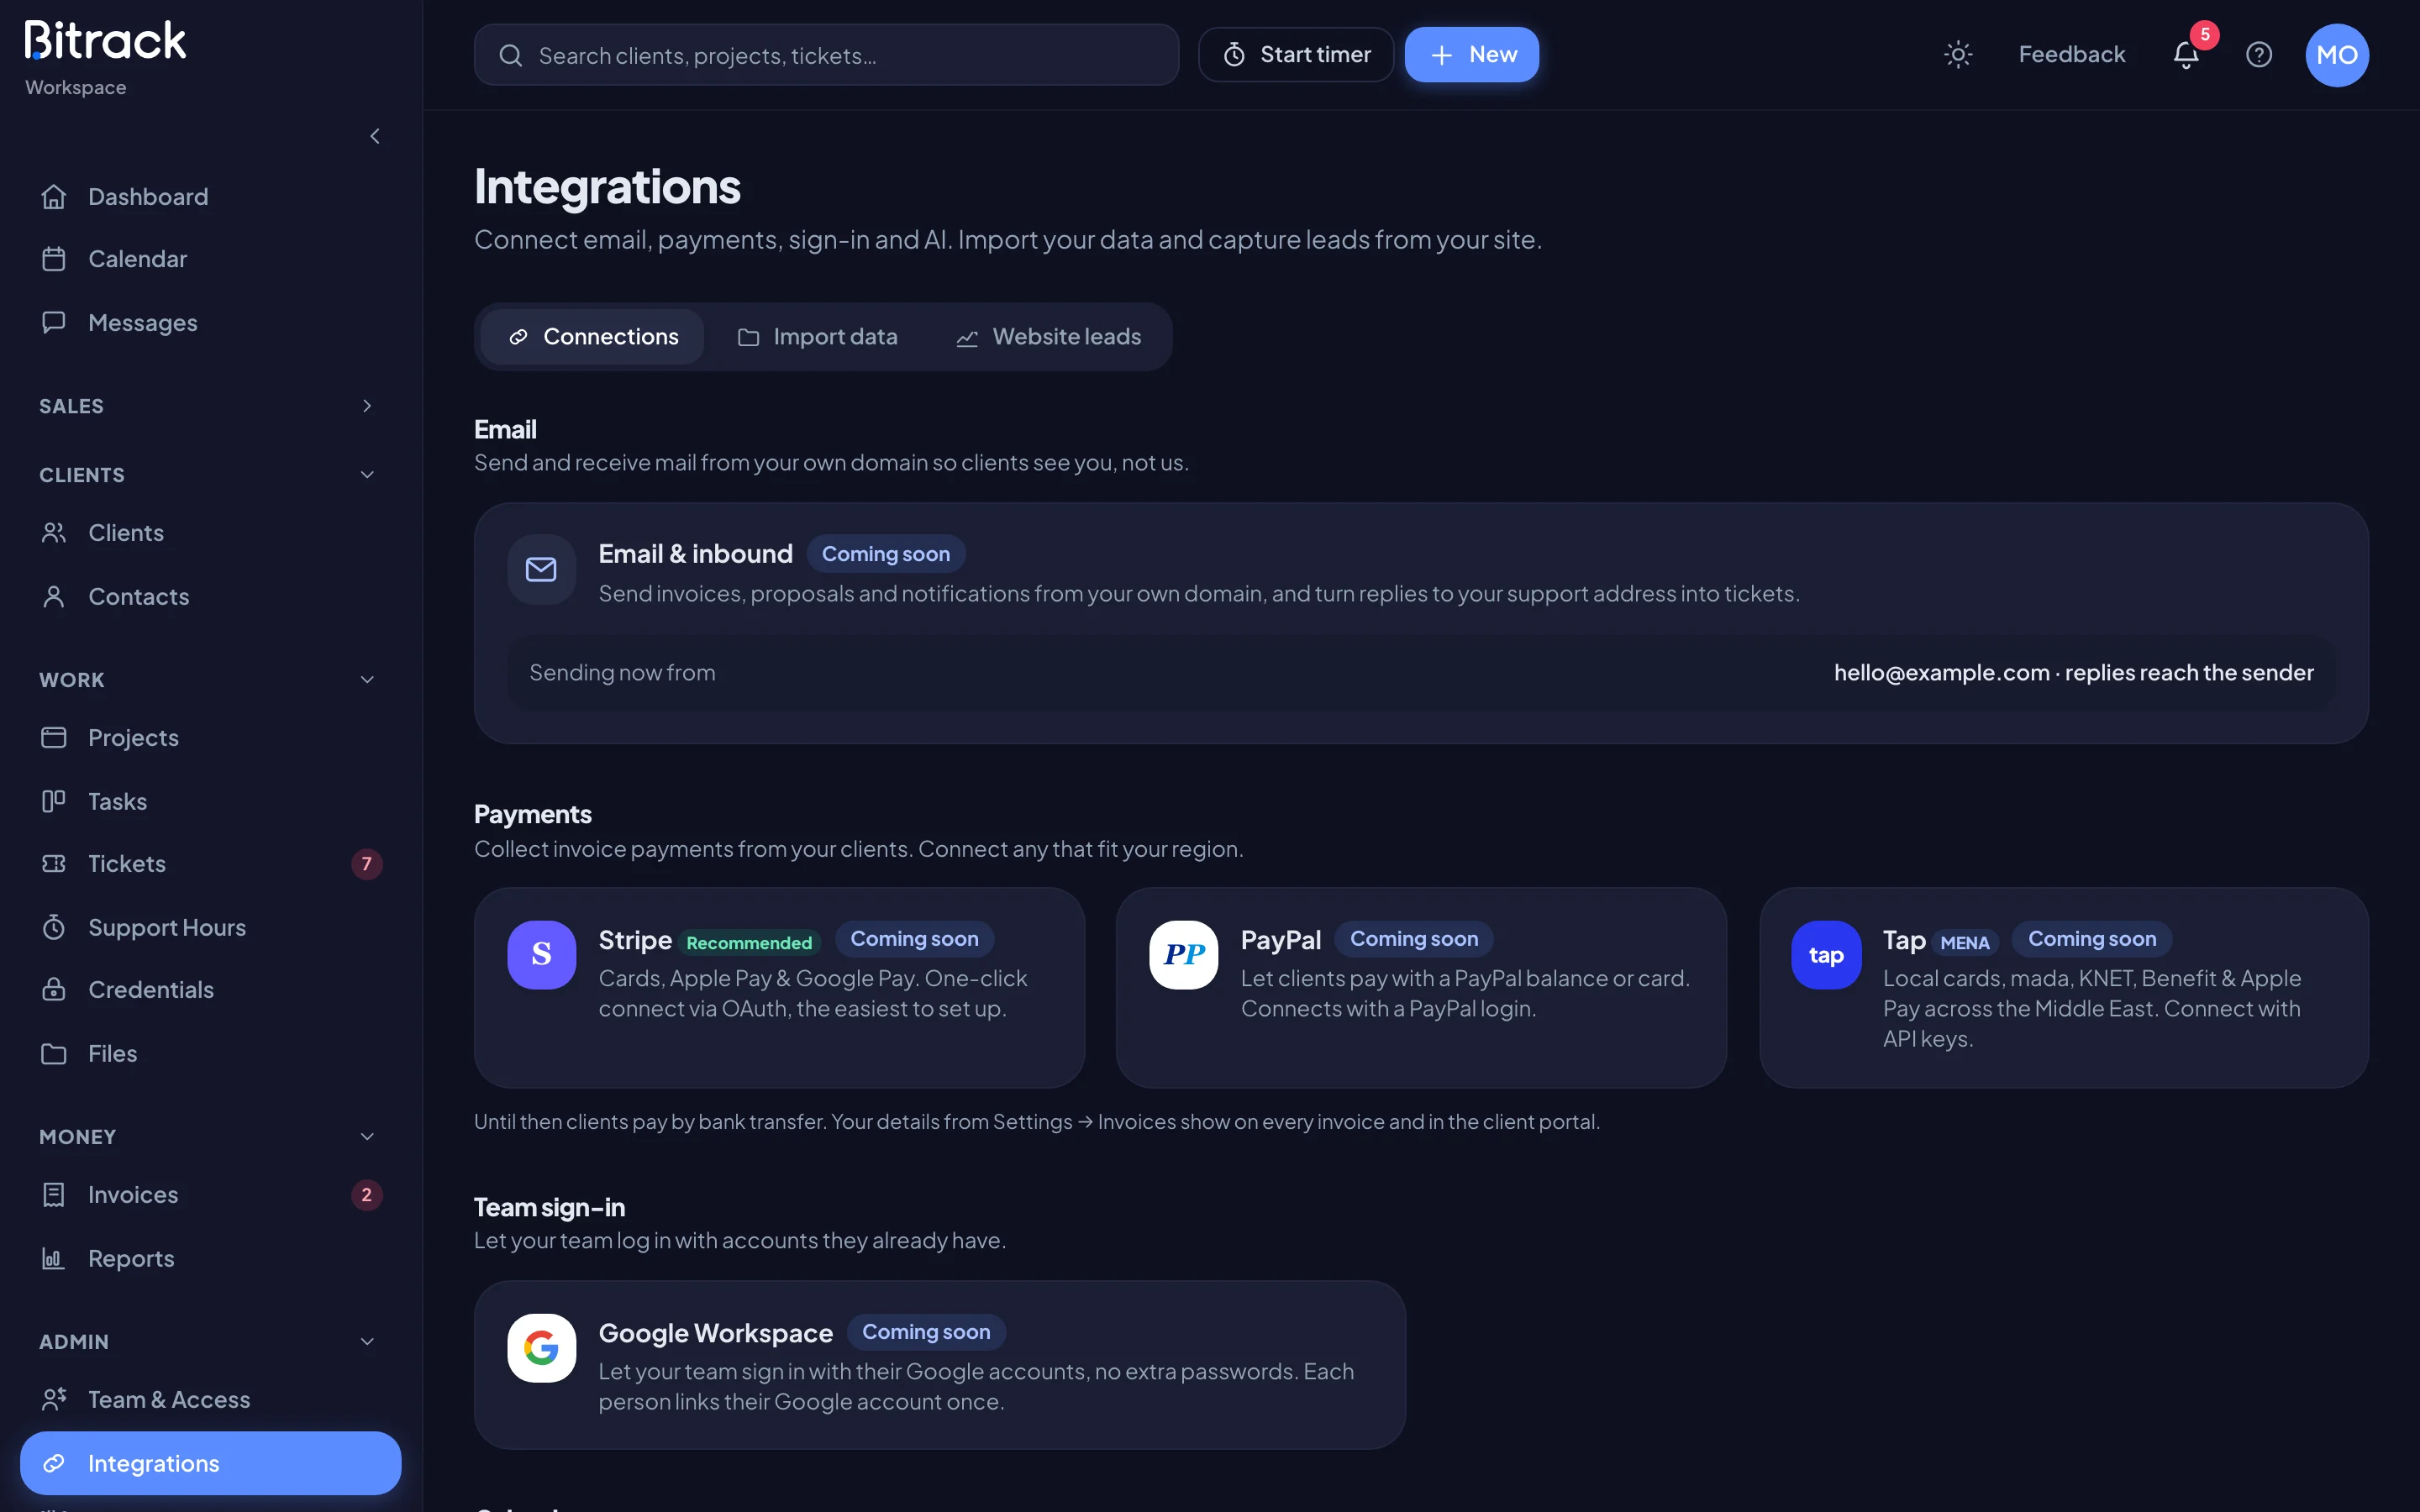The height and width of the screenshot is (1512, 2420).
Task: Open Tickets in the sidebar
Action: 210,864
